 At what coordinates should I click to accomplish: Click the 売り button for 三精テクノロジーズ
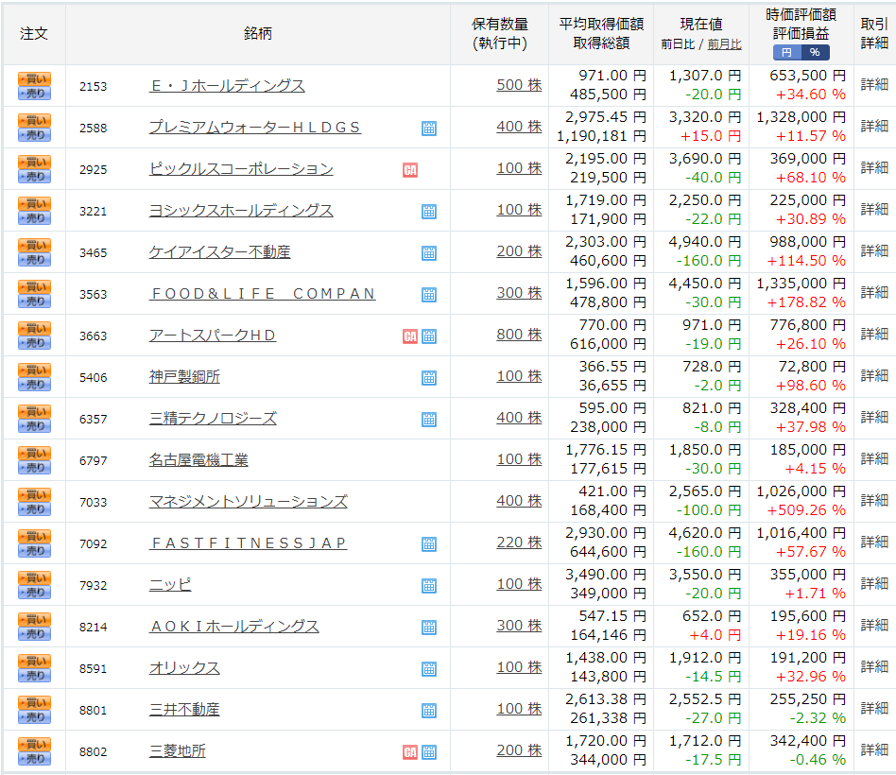pos(34,426)
